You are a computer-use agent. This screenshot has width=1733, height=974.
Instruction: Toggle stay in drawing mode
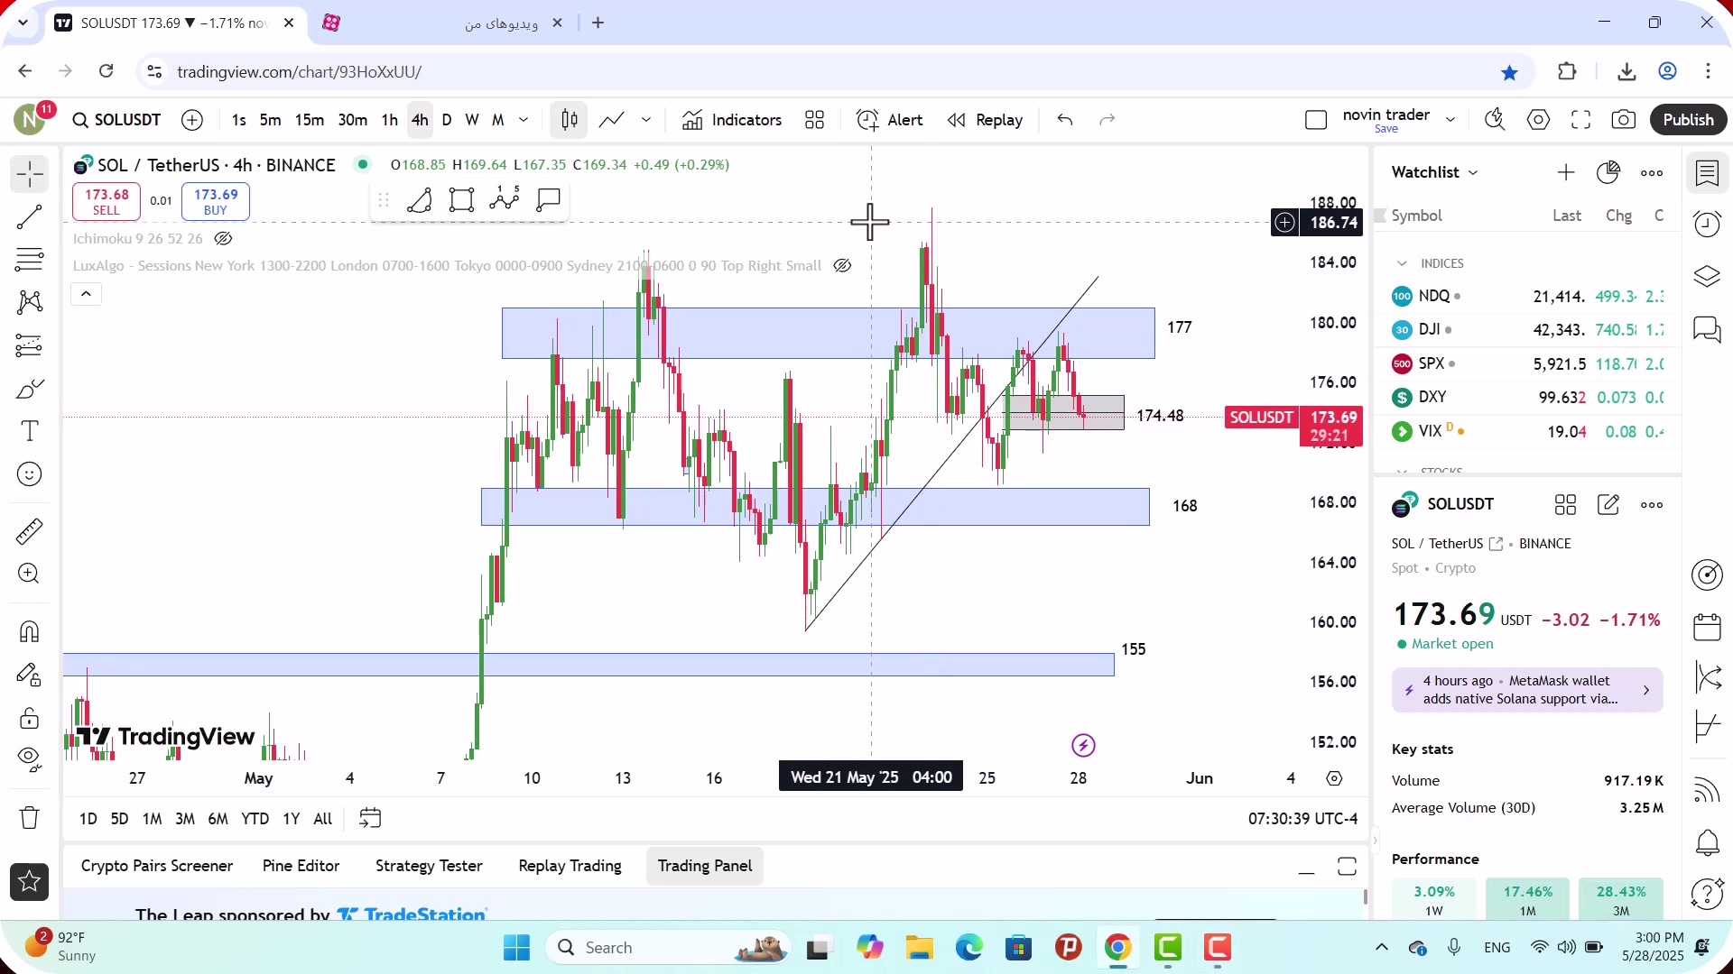[30, 675]
